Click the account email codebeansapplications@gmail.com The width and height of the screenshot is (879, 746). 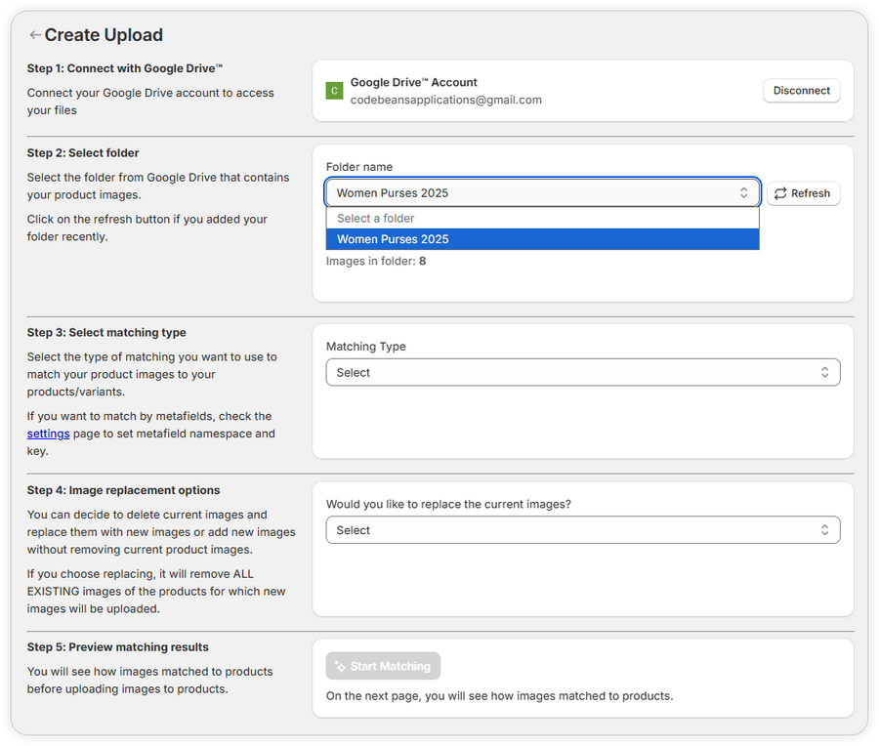[445, 100]
